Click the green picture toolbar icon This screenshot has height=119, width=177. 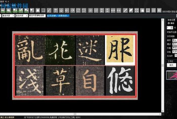click(9, 11)
